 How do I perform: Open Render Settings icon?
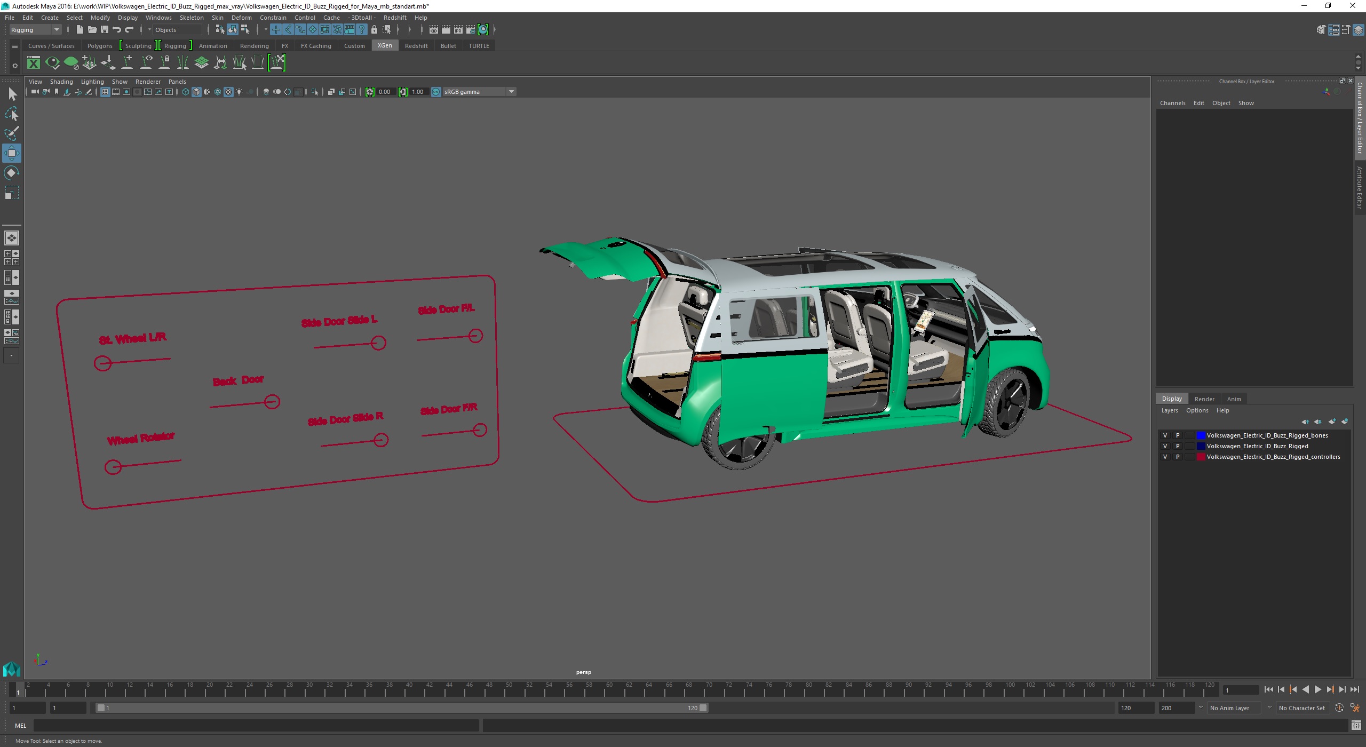click(x=470, y=30)
